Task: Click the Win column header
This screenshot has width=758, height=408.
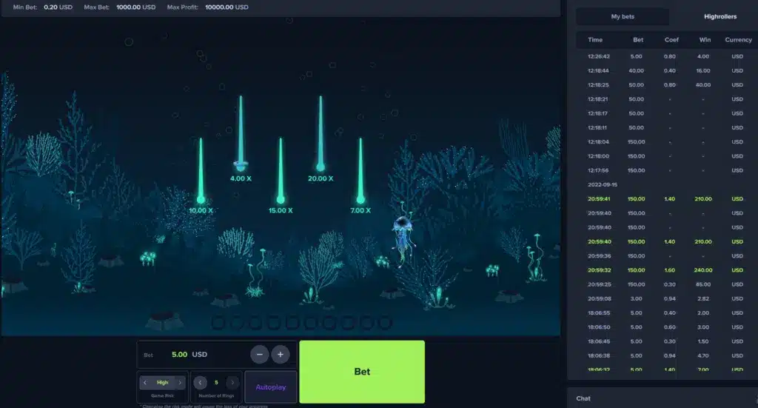Action: (705, 40)
